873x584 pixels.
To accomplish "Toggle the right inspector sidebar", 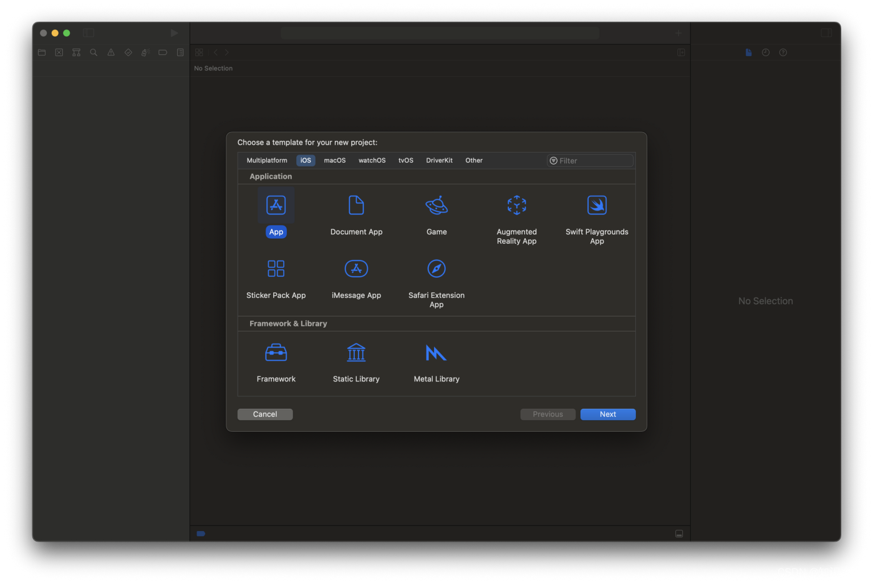I will pos(826,33).
